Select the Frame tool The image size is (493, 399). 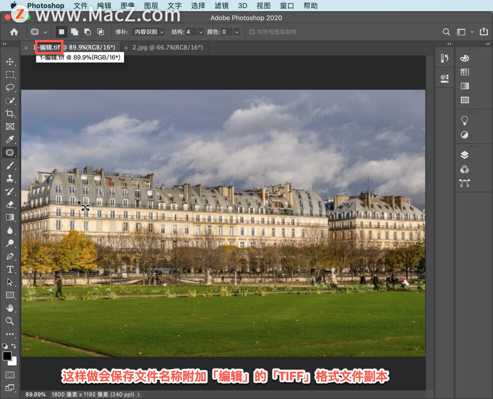coord(9,126)
